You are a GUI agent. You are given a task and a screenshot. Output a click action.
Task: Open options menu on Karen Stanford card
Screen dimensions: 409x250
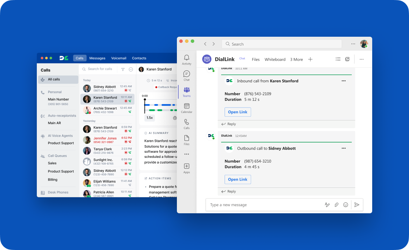(x=344, y=81)
